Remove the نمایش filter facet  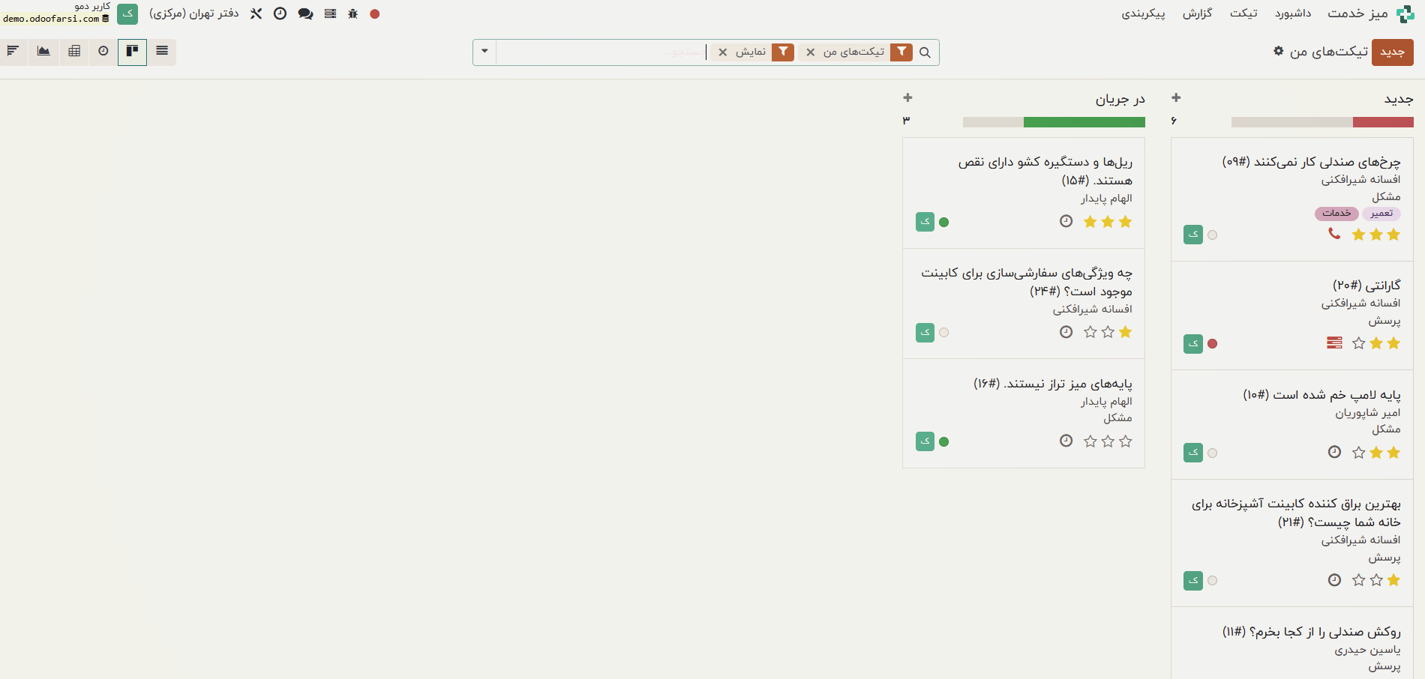click(x=723, y=52)
